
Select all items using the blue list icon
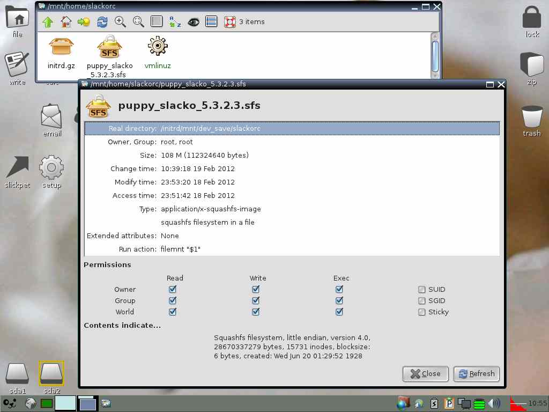click(x=211, y=21)
